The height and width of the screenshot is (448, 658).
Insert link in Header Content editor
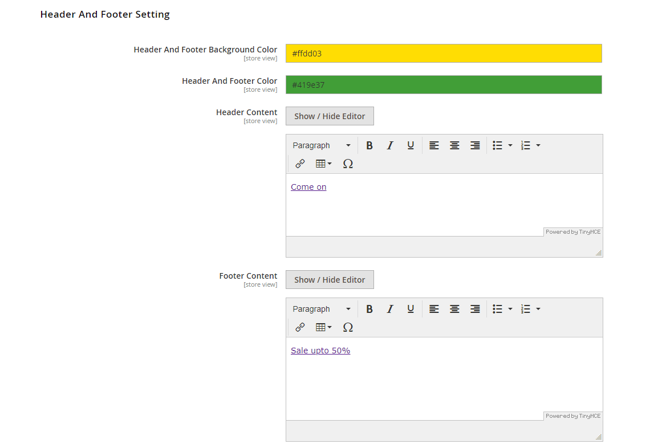pyautogui.click(x=300, y=164)
